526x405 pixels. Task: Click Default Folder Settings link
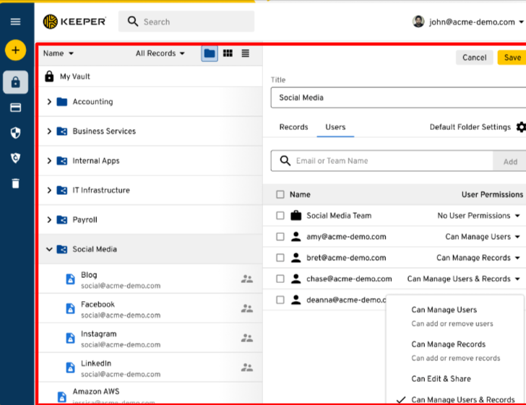(x=470, y=127)
